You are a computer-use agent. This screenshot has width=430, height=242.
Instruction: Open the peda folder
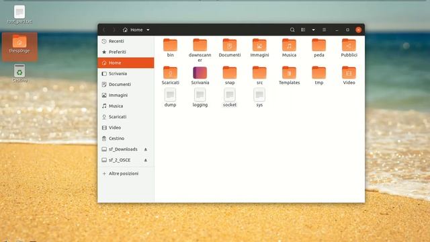pyautogui.click(x=319, y=45)
